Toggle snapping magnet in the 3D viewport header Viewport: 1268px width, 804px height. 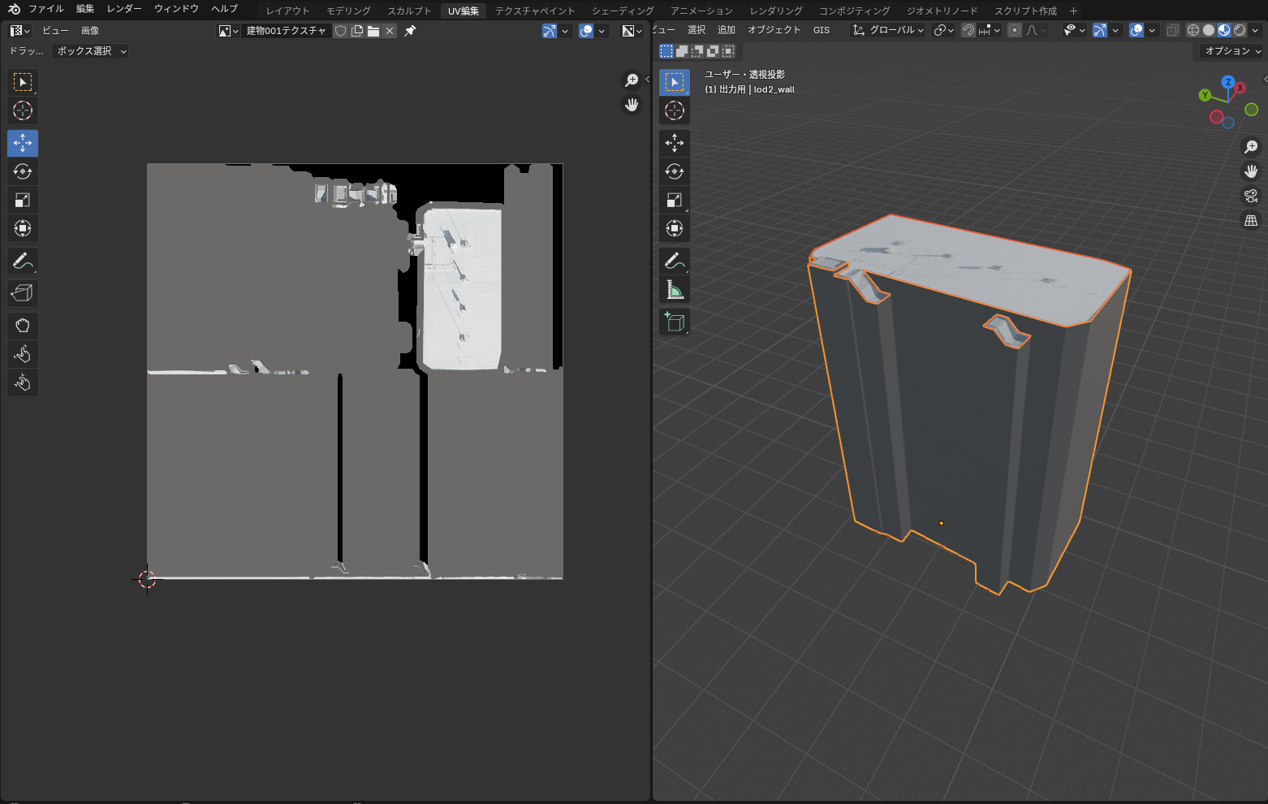(968, 30)
